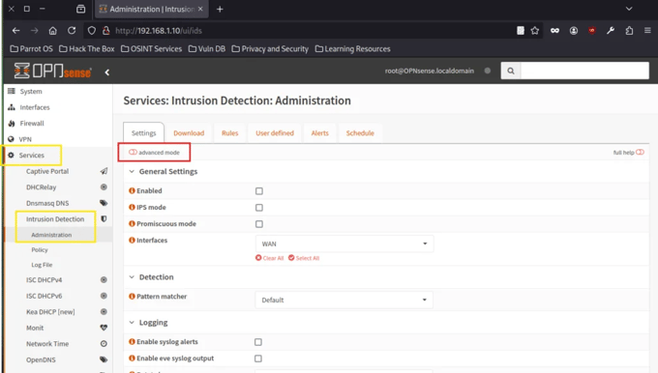Collapse the sidebar with the chevron arrow
This screenshot has width=658, height=373.
pos(107,72)
